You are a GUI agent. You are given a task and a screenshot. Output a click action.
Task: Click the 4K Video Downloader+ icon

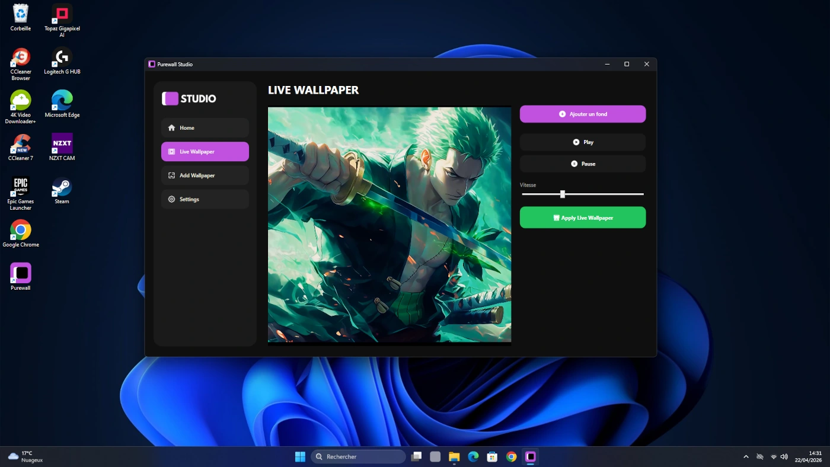(x=21, y=101)
